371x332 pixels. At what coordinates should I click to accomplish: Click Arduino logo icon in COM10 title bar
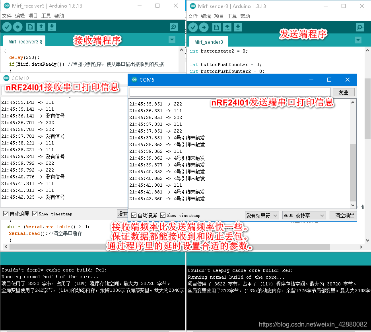click(x=6, y=78)
